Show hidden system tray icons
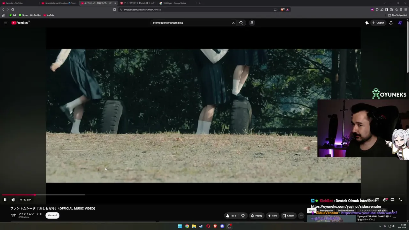Viewport: 409px width, 230px height. pyautogui.click(x=380, y=226)
